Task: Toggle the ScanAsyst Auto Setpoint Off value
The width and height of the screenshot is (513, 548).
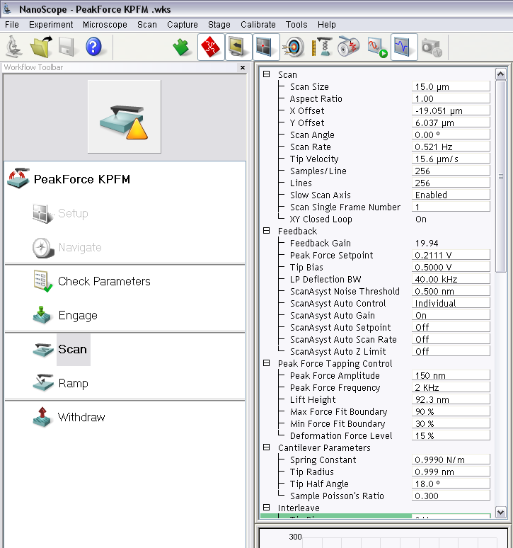Action: pyautogui.click(x=451, y=327)
